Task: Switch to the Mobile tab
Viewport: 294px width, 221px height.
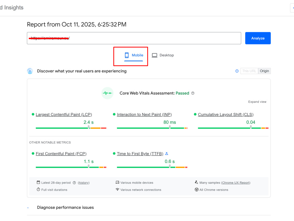Action: coord(134,55)
